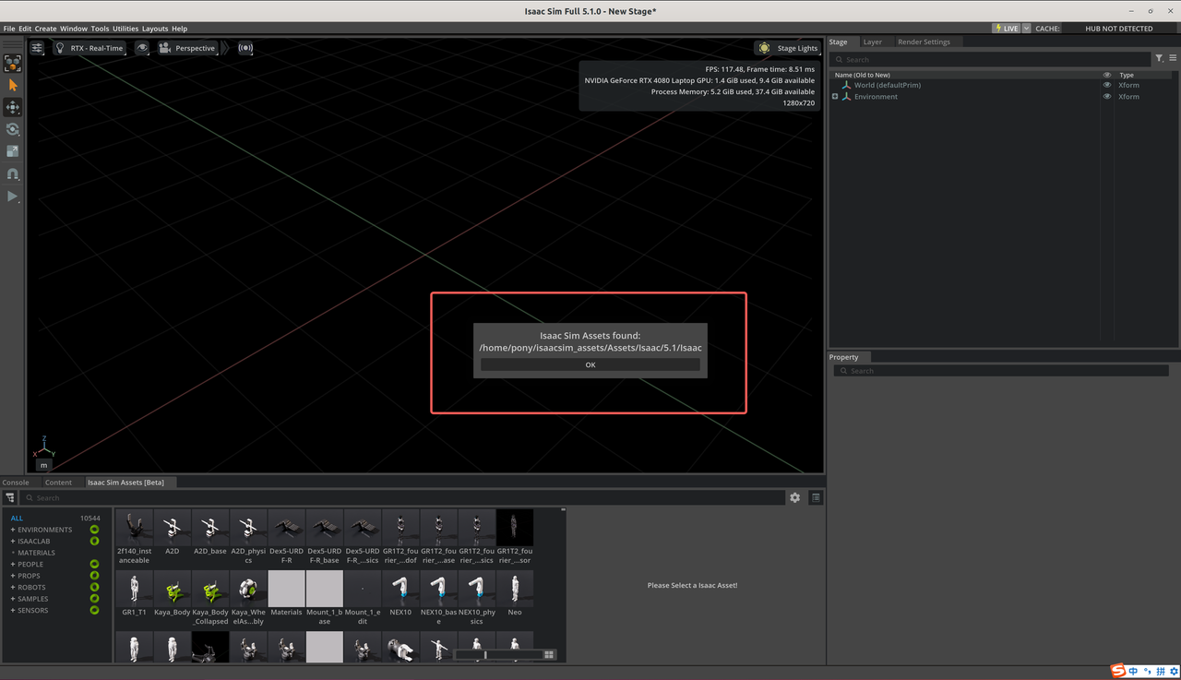Viewport: 1181px width, 680px height.
Task: Adjust the thumbnail size slider
Action: (x=498, y=655)
